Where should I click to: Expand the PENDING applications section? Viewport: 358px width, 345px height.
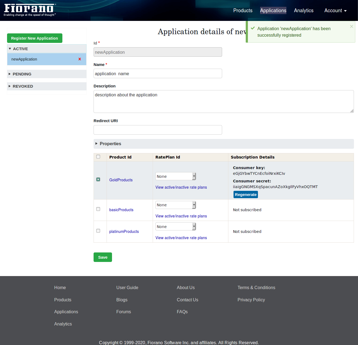pos(47,74)
